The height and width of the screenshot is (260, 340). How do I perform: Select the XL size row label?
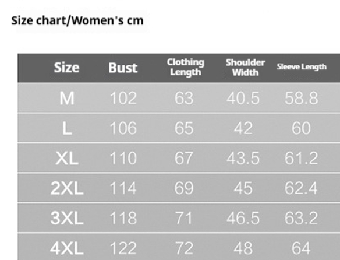67,158
